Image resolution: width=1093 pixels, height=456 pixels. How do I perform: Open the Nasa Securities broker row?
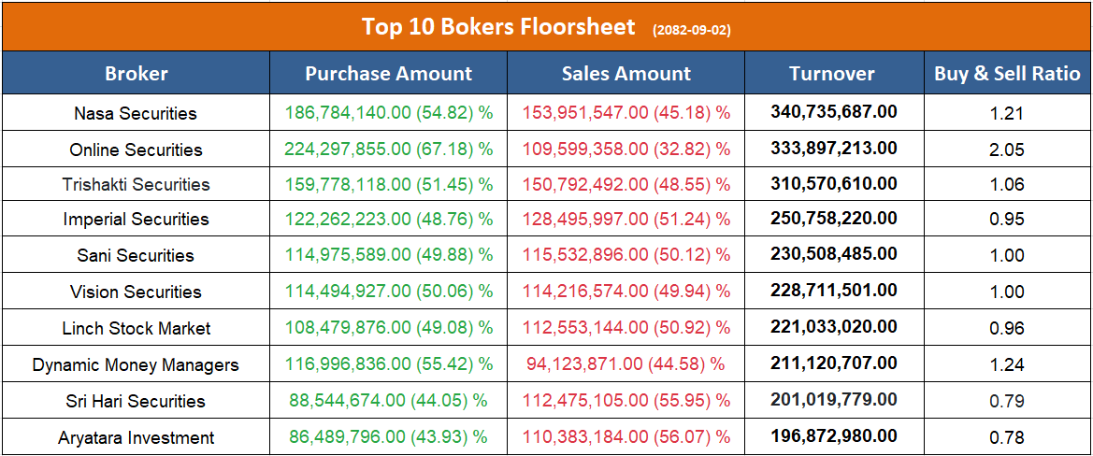(x=136, y=114)
